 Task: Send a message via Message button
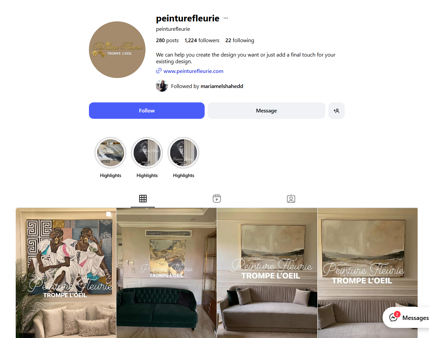pos(266,111)
